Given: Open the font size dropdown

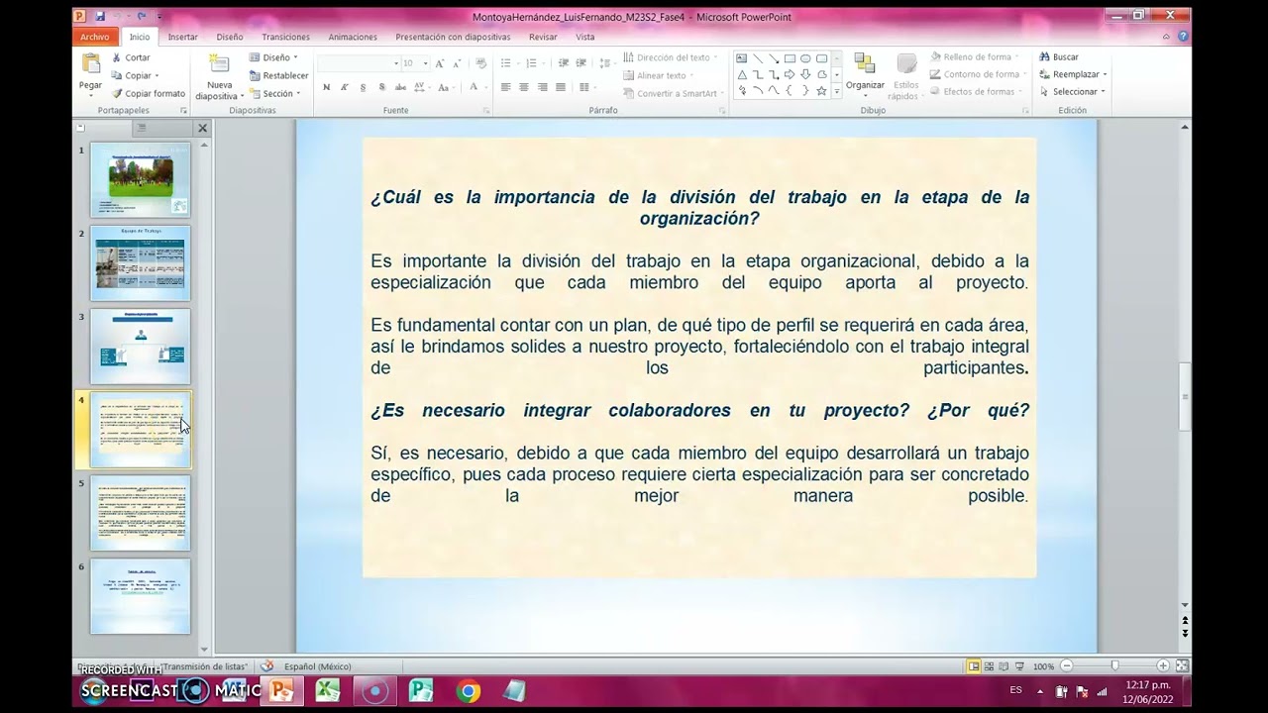Looking at the screenshot, I should pyautogui.click(x=426, y=63).
